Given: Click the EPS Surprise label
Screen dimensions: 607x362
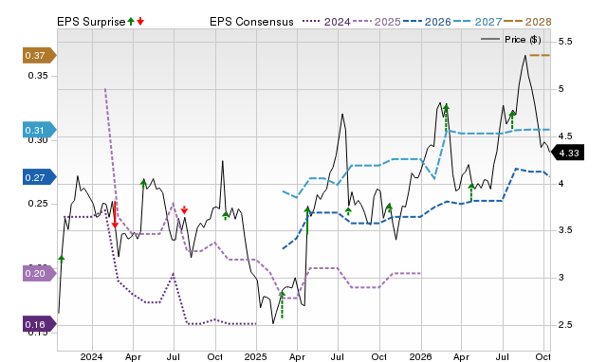Looking at the screenshot, I should (91, 22).
